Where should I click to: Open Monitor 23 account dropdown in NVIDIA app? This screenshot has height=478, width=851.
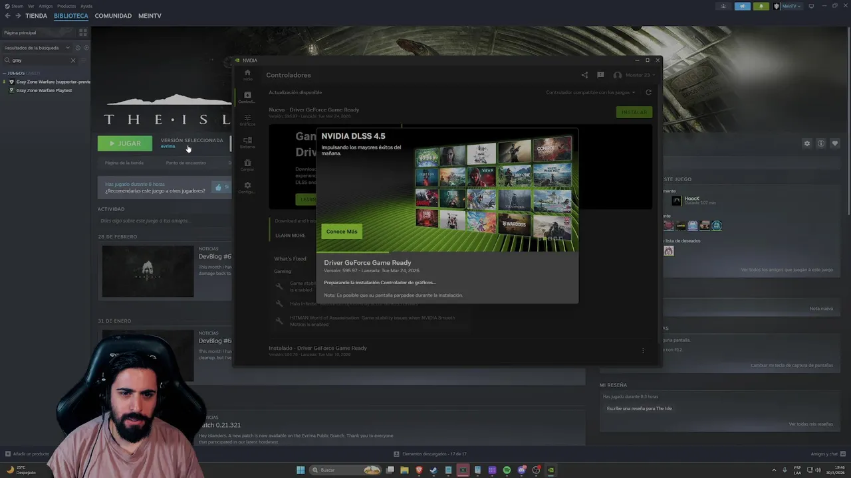click(633, 75)
